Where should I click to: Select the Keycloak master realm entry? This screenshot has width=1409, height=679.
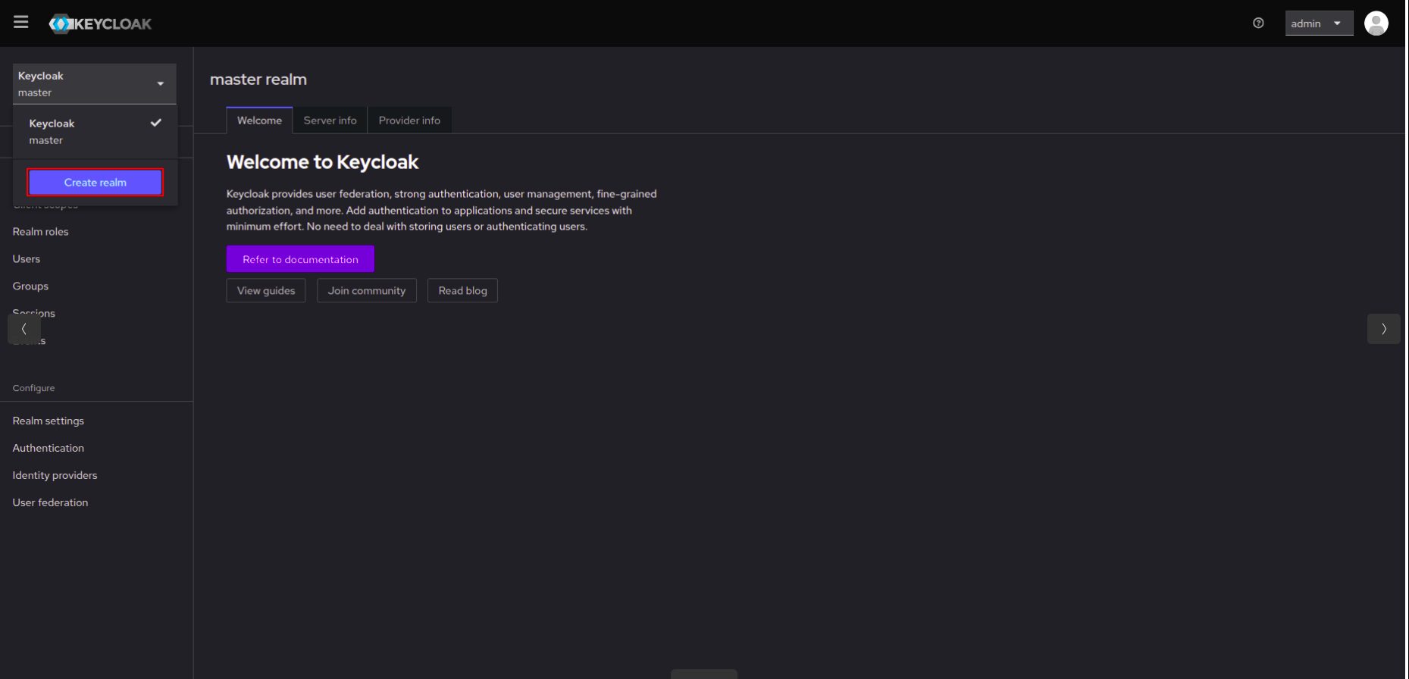(95, 132)
